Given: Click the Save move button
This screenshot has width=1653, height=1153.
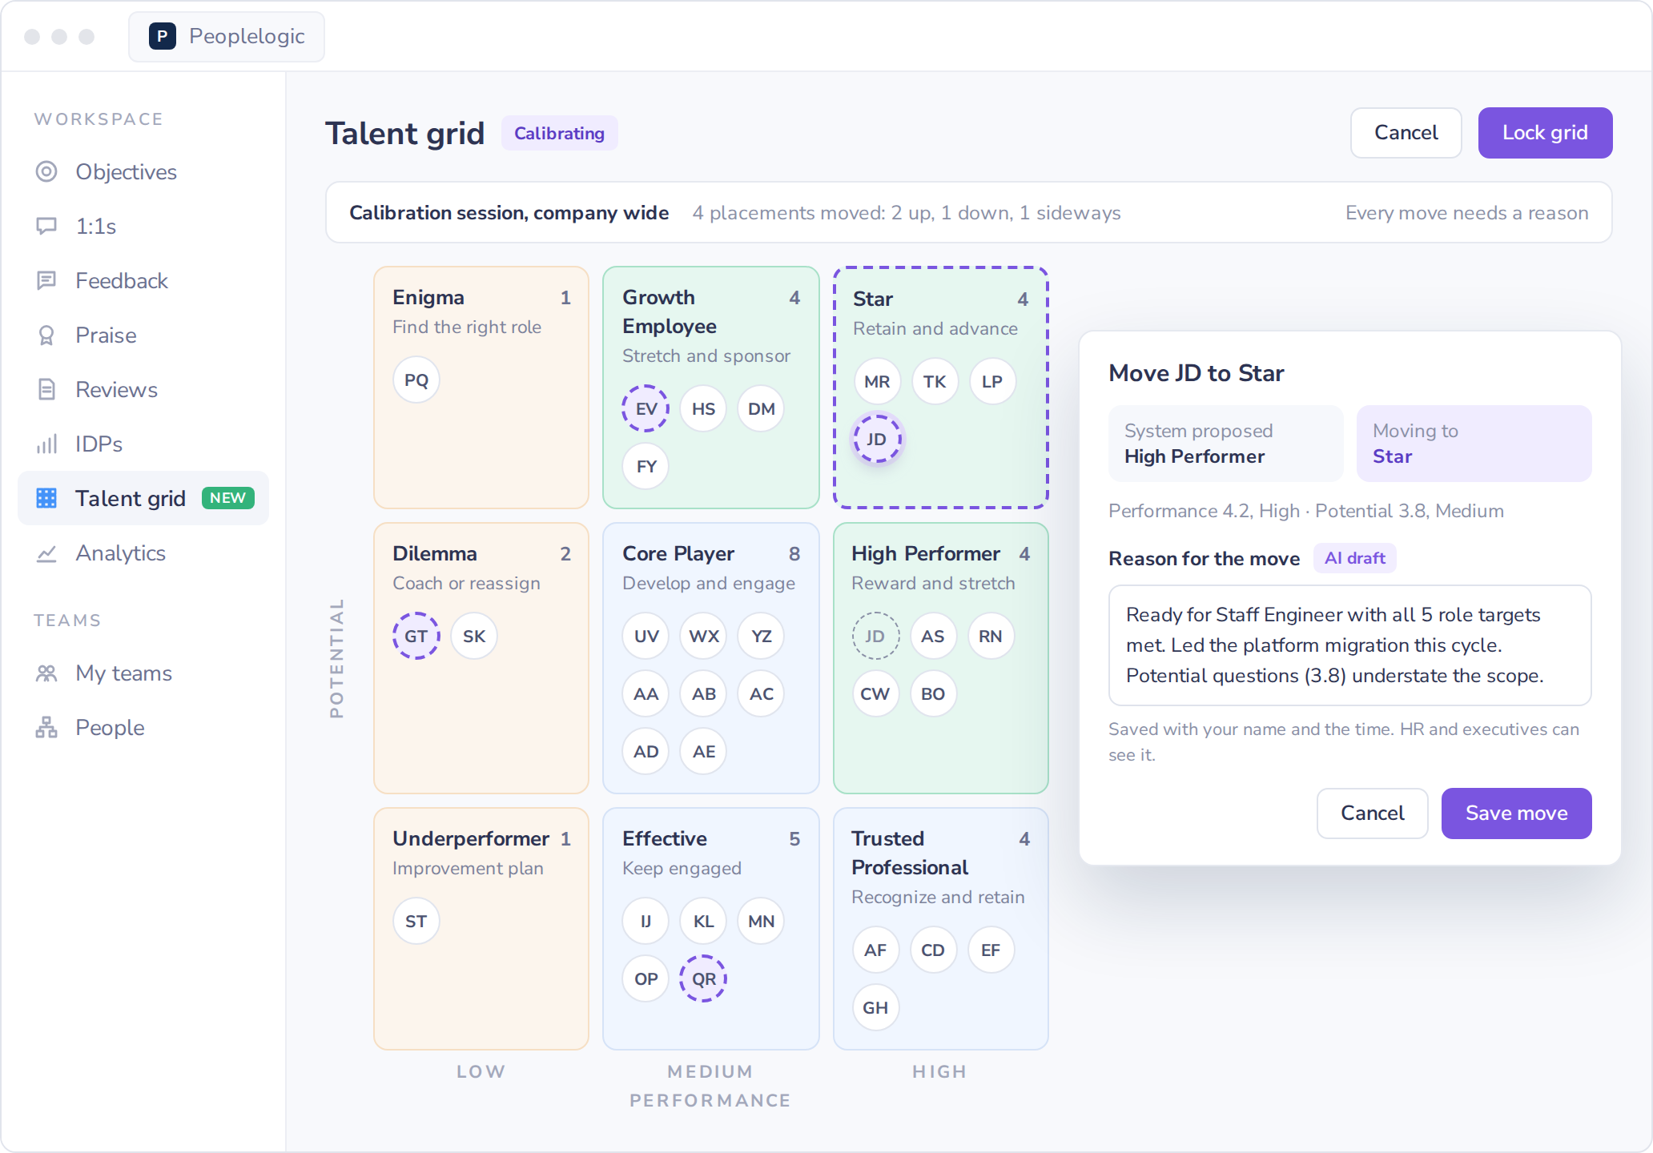Looking at the screenshot, I should [x=1516, y=814].
